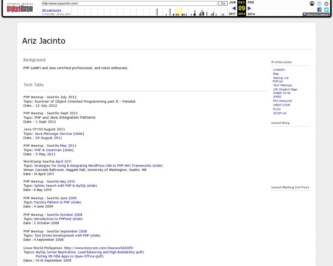Open the WordPress CMS to PHP MVC link
333x266 pixels.
click(x=93, y=166)
